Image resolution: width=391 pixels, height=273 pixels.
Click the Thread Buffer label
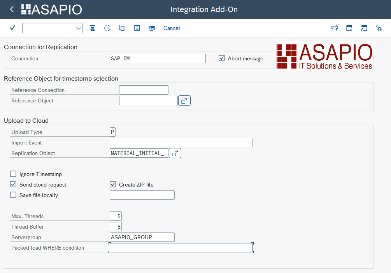(28, 227)
